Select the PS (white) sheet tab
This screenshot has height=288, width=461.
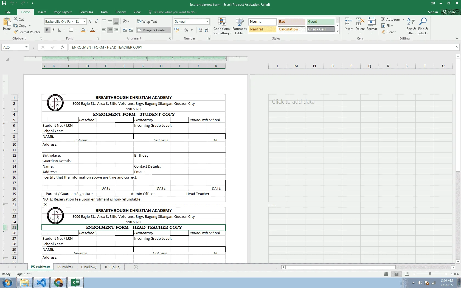click(x=65, y=267)
